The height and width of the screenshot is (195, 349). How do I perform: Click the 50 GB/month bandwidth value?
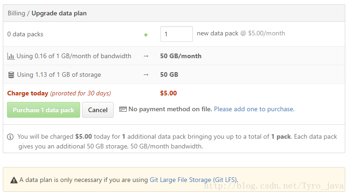(181, 56)
